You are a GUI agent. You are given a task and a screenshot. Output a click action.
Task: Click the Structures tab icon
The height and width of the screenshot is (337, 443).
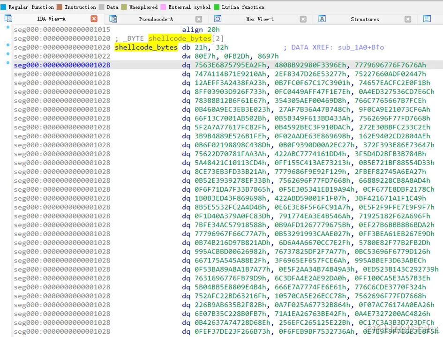pos(322,19)
